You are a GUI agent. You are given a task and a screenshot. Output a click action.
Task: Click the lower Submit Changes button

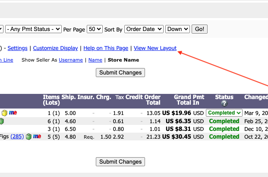pos(120,162)
